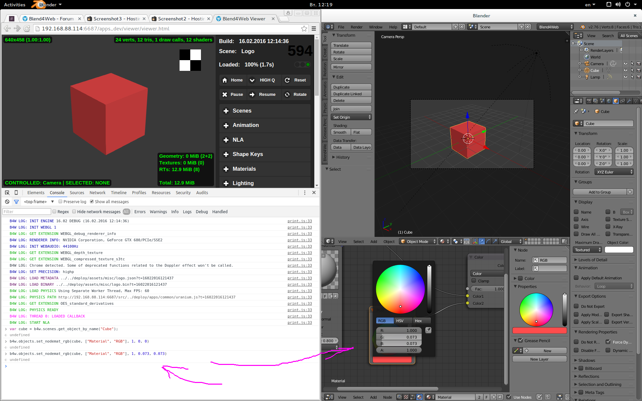Viewport: 642px width, 401px height.
Task: Enable the rotate manipulator arc icon
Action: [x=488, y=241]
